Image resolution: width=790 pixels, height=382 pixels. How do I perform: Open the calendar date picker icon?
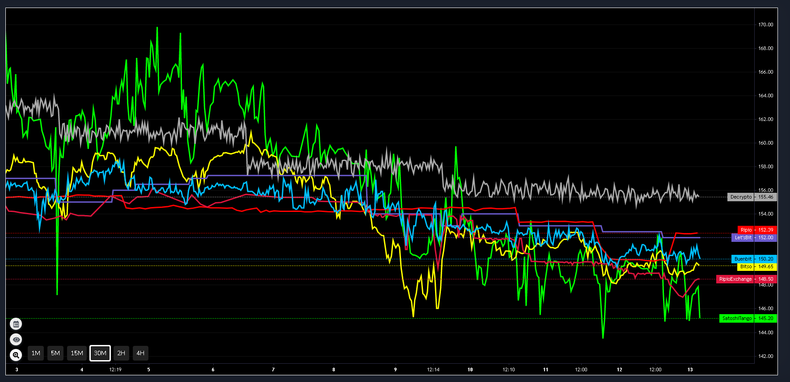(x=16, y=324)
